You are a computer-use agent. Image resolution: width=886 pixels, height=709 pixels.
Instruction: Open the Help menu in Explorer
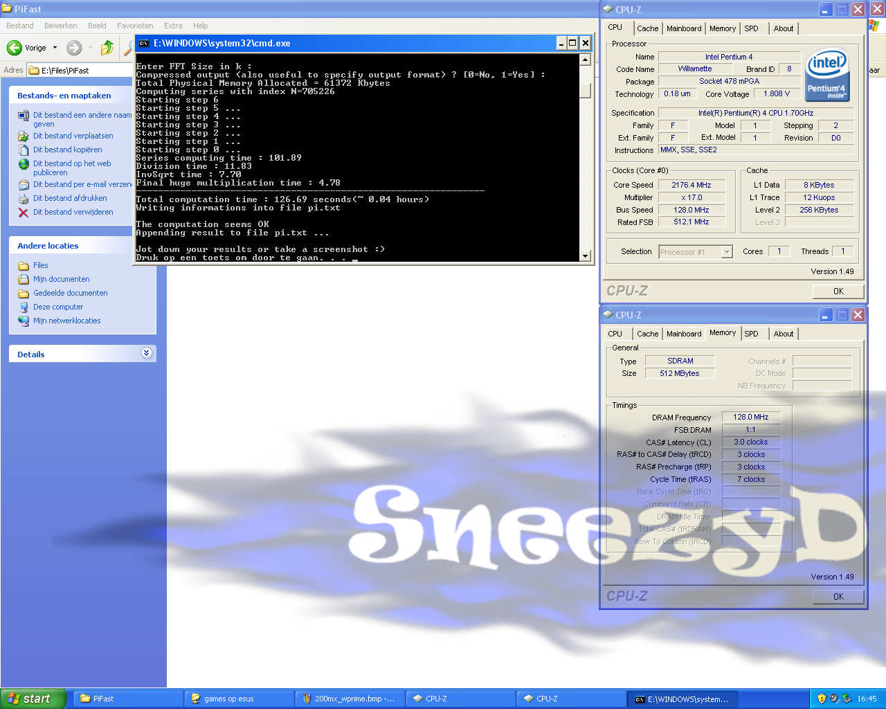[x=201, y=26]
